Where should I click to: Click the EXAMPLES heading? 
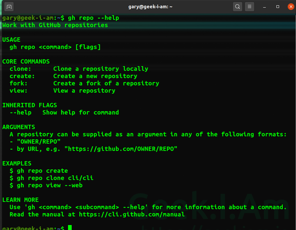[x=17, y=163]
